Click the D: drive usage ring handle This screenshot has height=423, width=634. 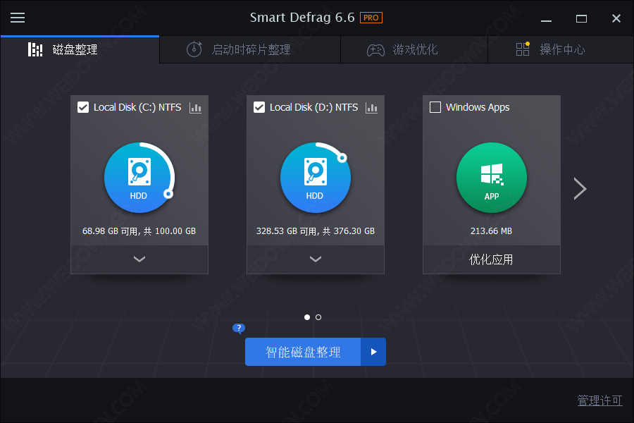(x=342, y=157)
